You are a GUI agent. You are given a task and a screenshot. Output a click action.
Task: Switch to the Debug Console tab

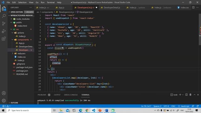click(71, 95)
